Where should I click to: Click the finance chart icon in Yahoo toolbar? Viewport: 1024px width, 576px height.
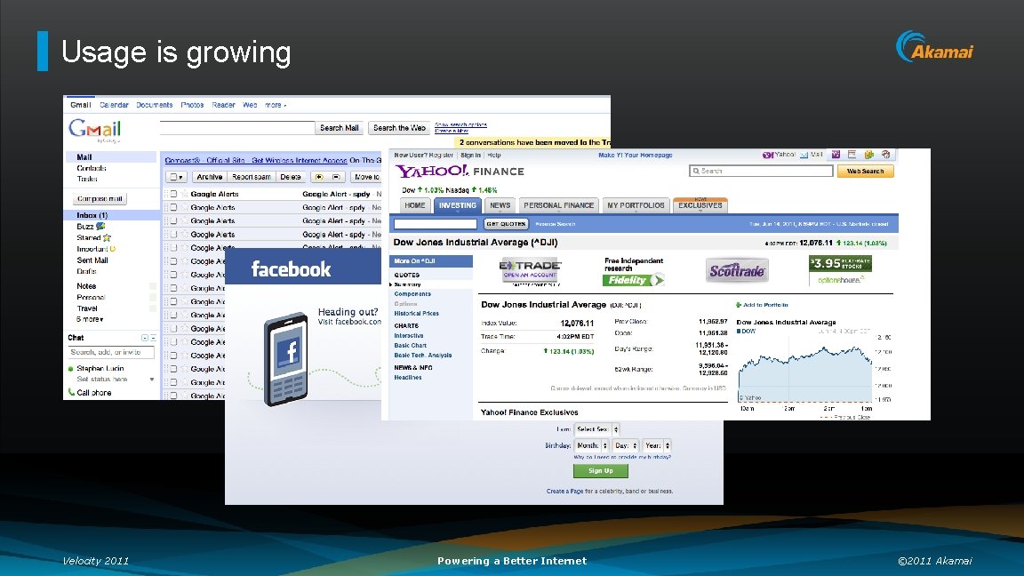coord(868,155)
